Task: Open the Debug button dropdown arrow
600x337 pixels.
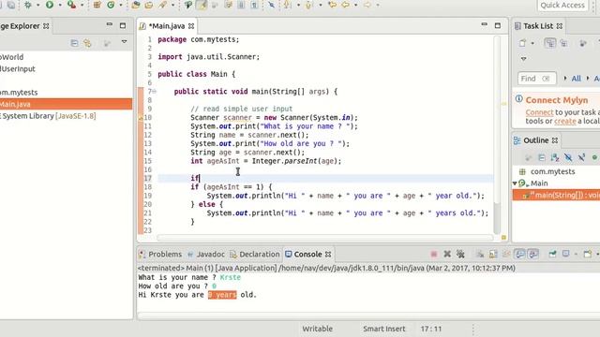Action: tap(37, 5)
